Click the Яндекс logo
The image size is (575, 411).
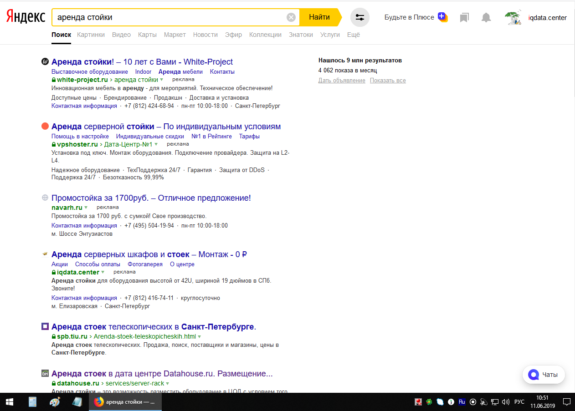point(26,17)
